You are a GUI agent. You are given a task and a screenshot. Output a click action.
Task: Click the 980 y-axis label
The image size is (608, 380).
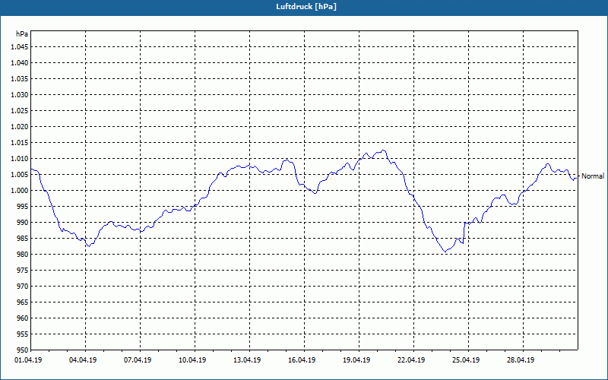click(x=23, y=255)
